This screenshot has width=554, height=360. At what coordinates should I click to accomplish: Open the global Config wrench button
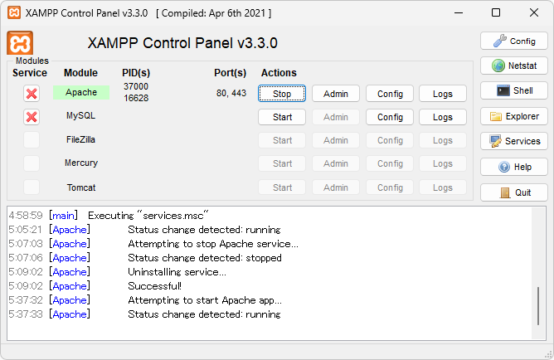coord(513,41)
